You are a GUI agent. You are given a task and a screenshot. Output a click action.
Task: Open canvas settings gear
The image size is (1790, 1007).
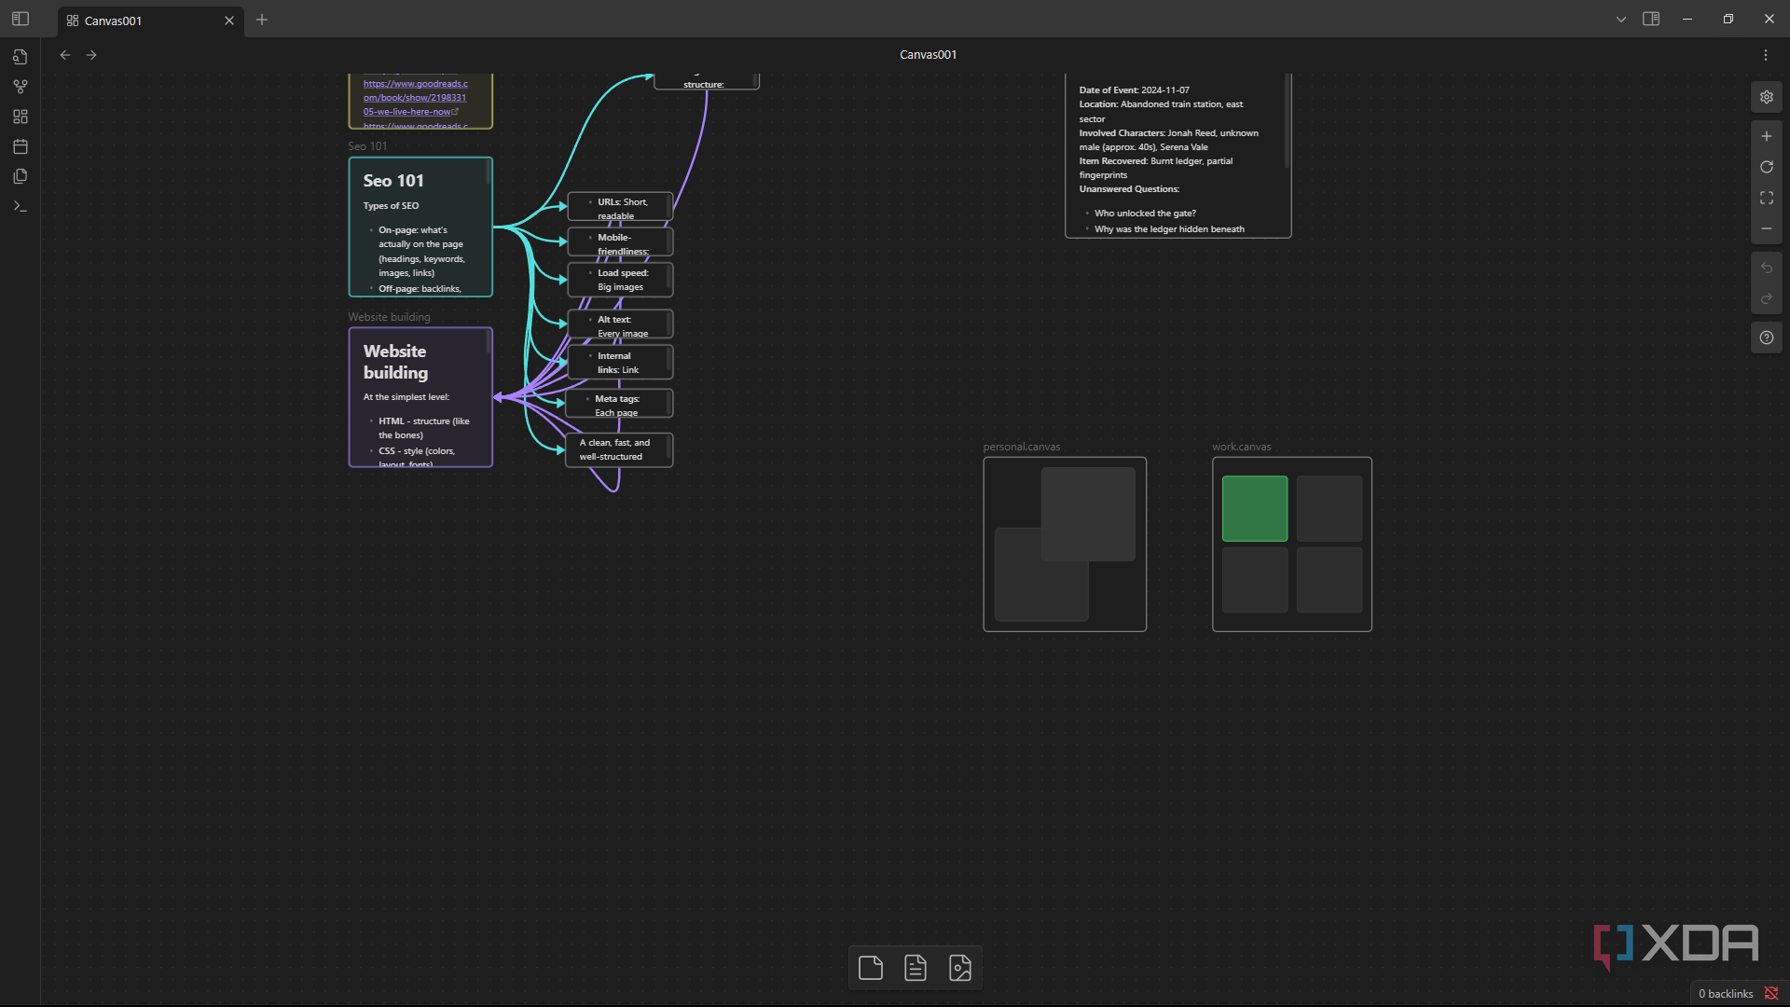pos(1766,97)
